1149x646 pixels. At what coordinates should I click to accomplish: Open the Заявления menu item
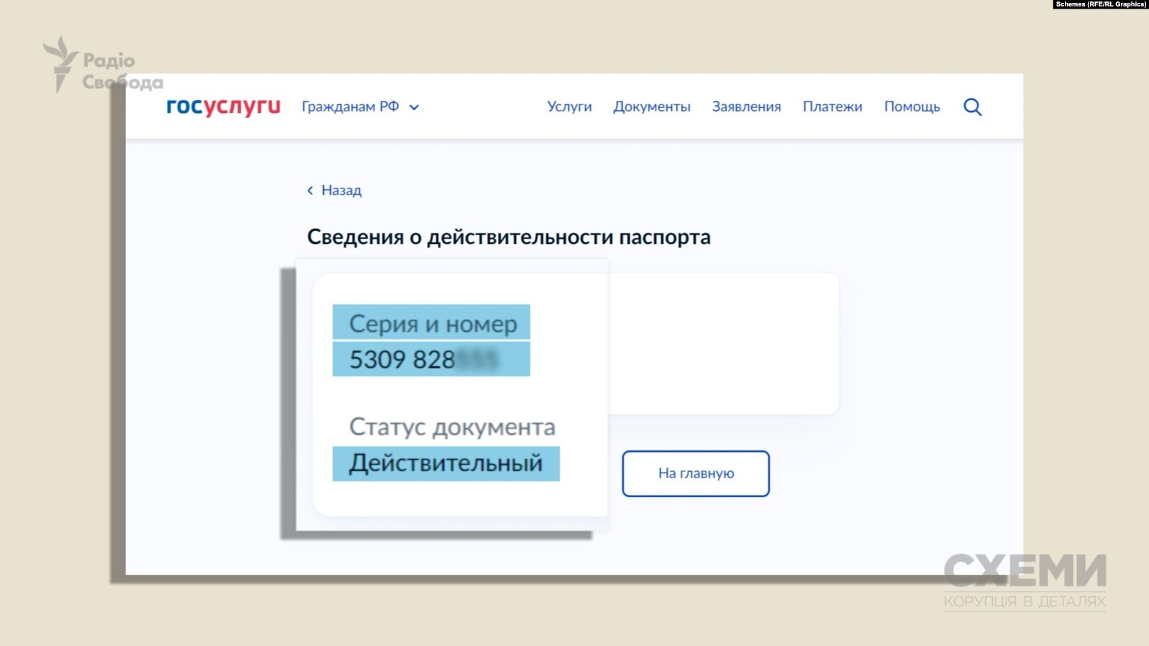[746, 106]
